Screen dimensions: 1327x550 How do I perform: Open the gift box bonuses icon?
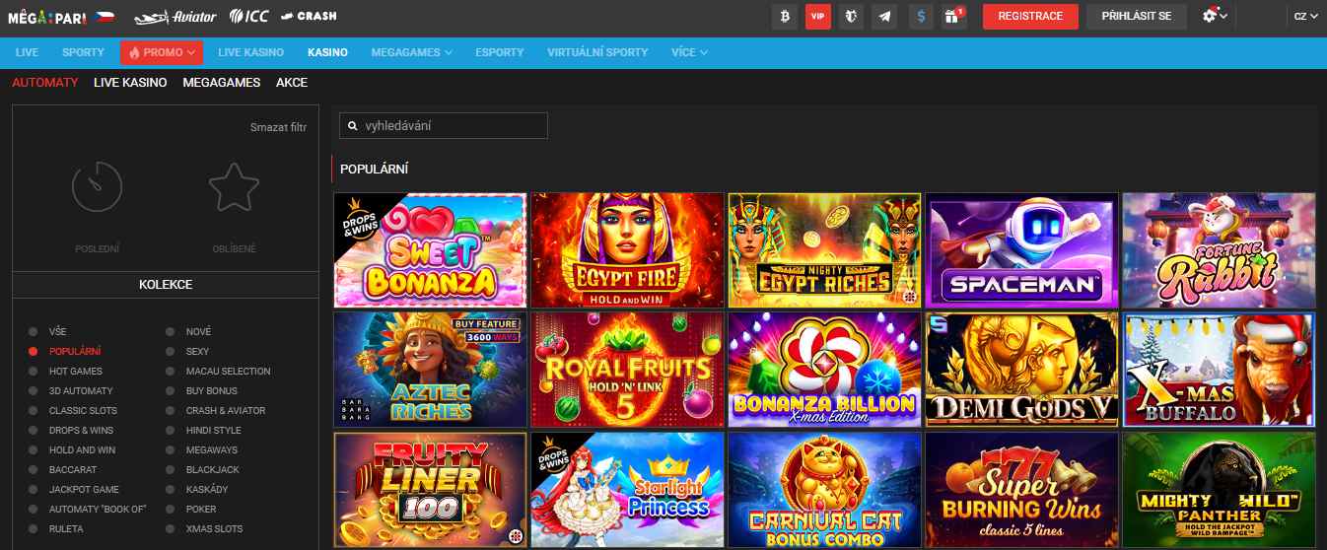952,16
